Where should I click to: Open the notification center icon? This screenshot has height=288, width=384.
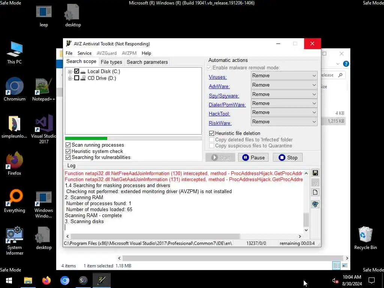(372, 280)
